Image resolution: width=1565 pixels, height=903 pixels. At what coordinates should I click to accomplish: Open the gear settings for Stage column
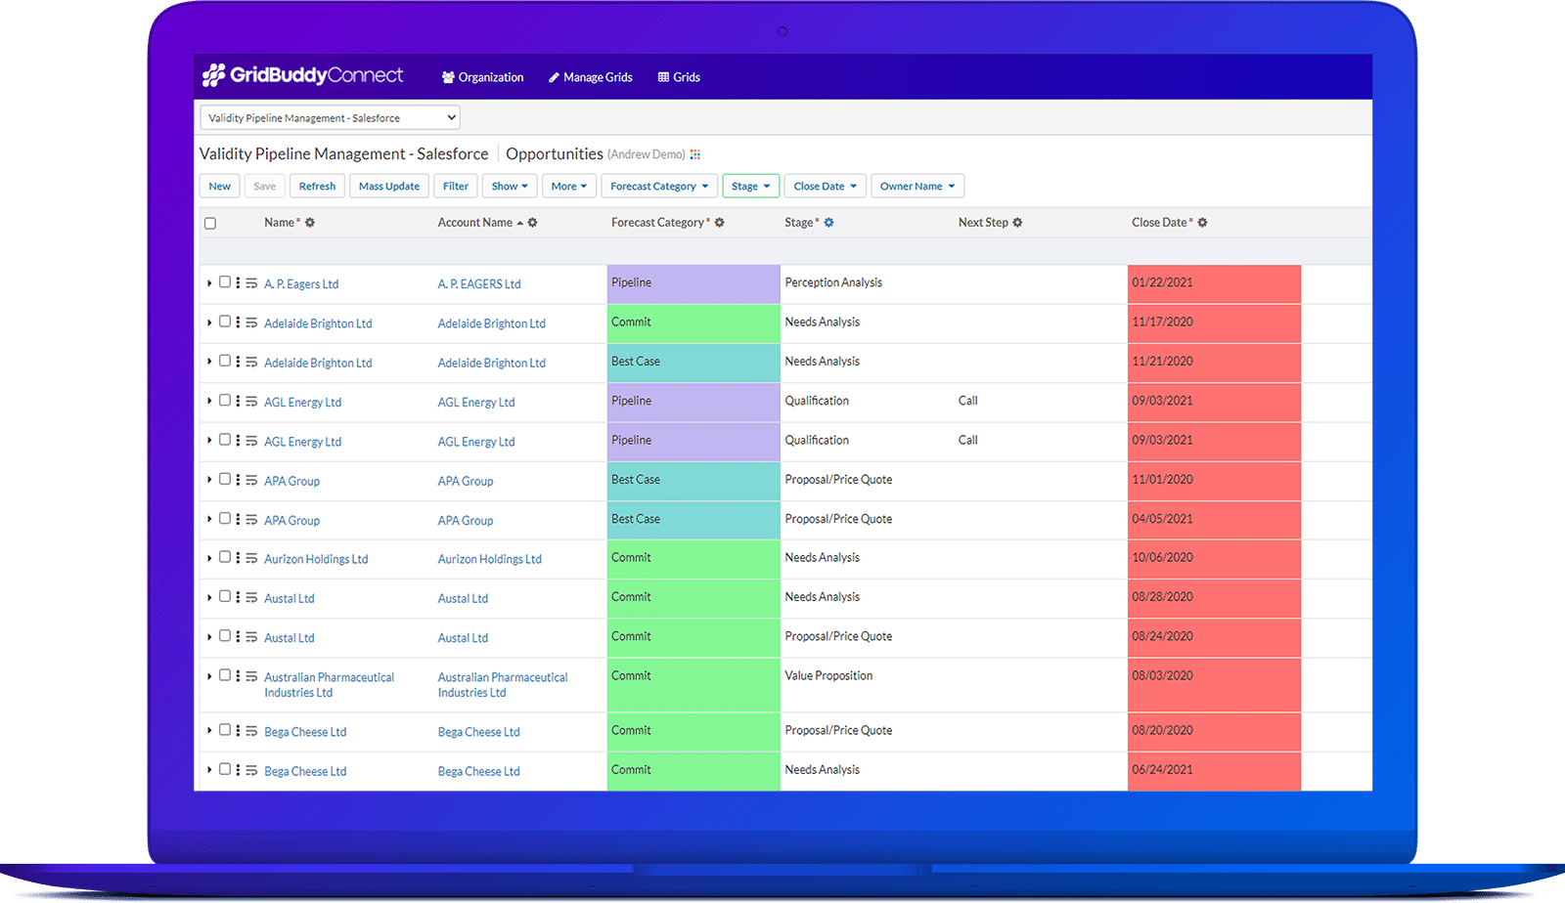click(x=829, y=223)
